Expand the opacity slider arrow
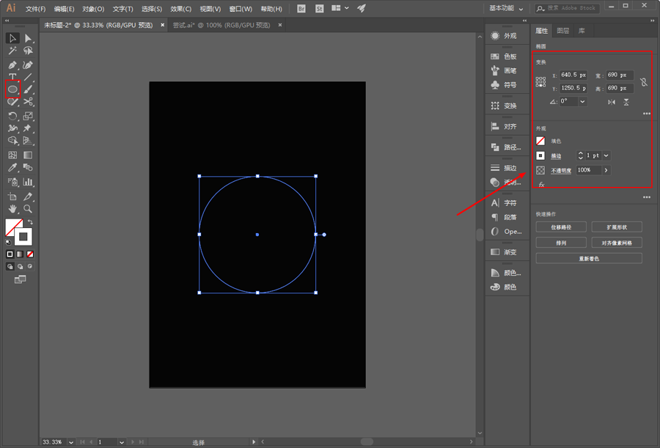The height and width of the screenshot is (448, 660). (606, 170)
